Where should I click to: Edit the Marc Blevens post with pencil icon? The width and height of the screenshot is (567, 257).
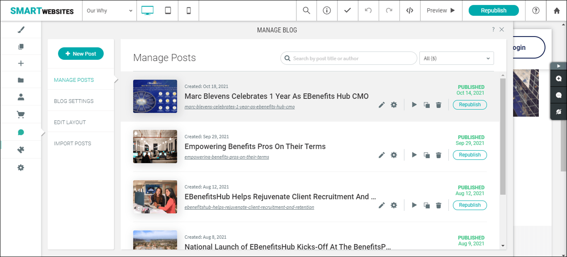tap(382, 105)
